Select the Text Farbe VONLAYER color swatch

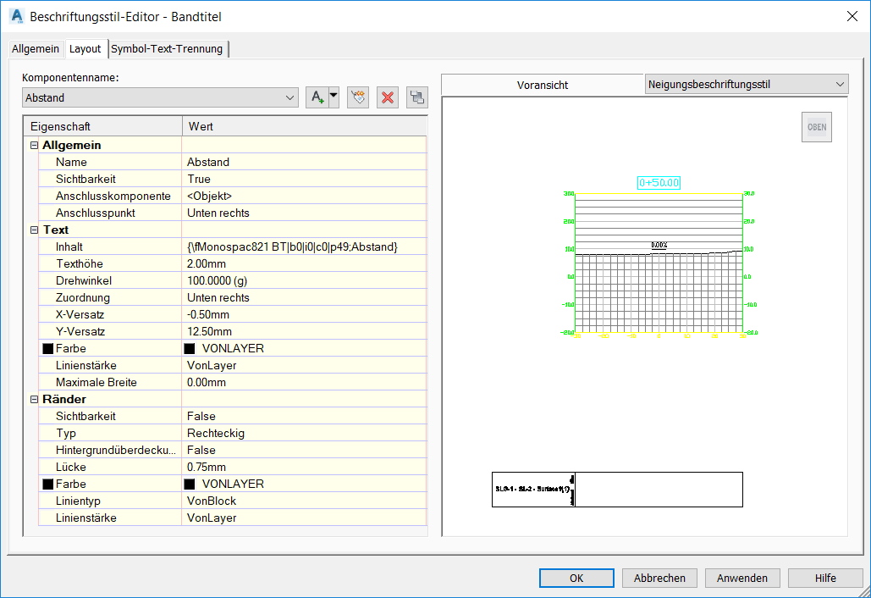tap(190, 348)
